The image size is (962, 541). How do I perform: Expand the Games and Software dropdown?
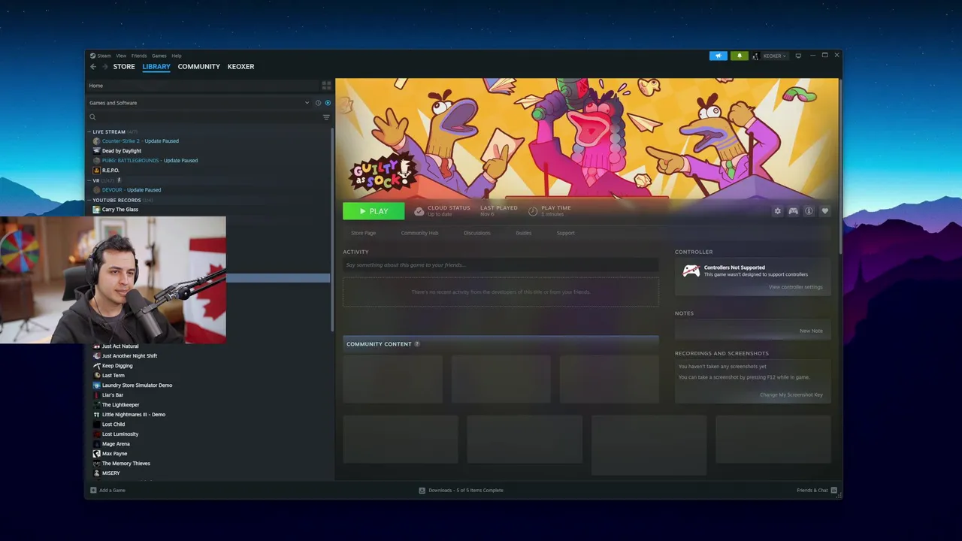(x=307, y=103)
